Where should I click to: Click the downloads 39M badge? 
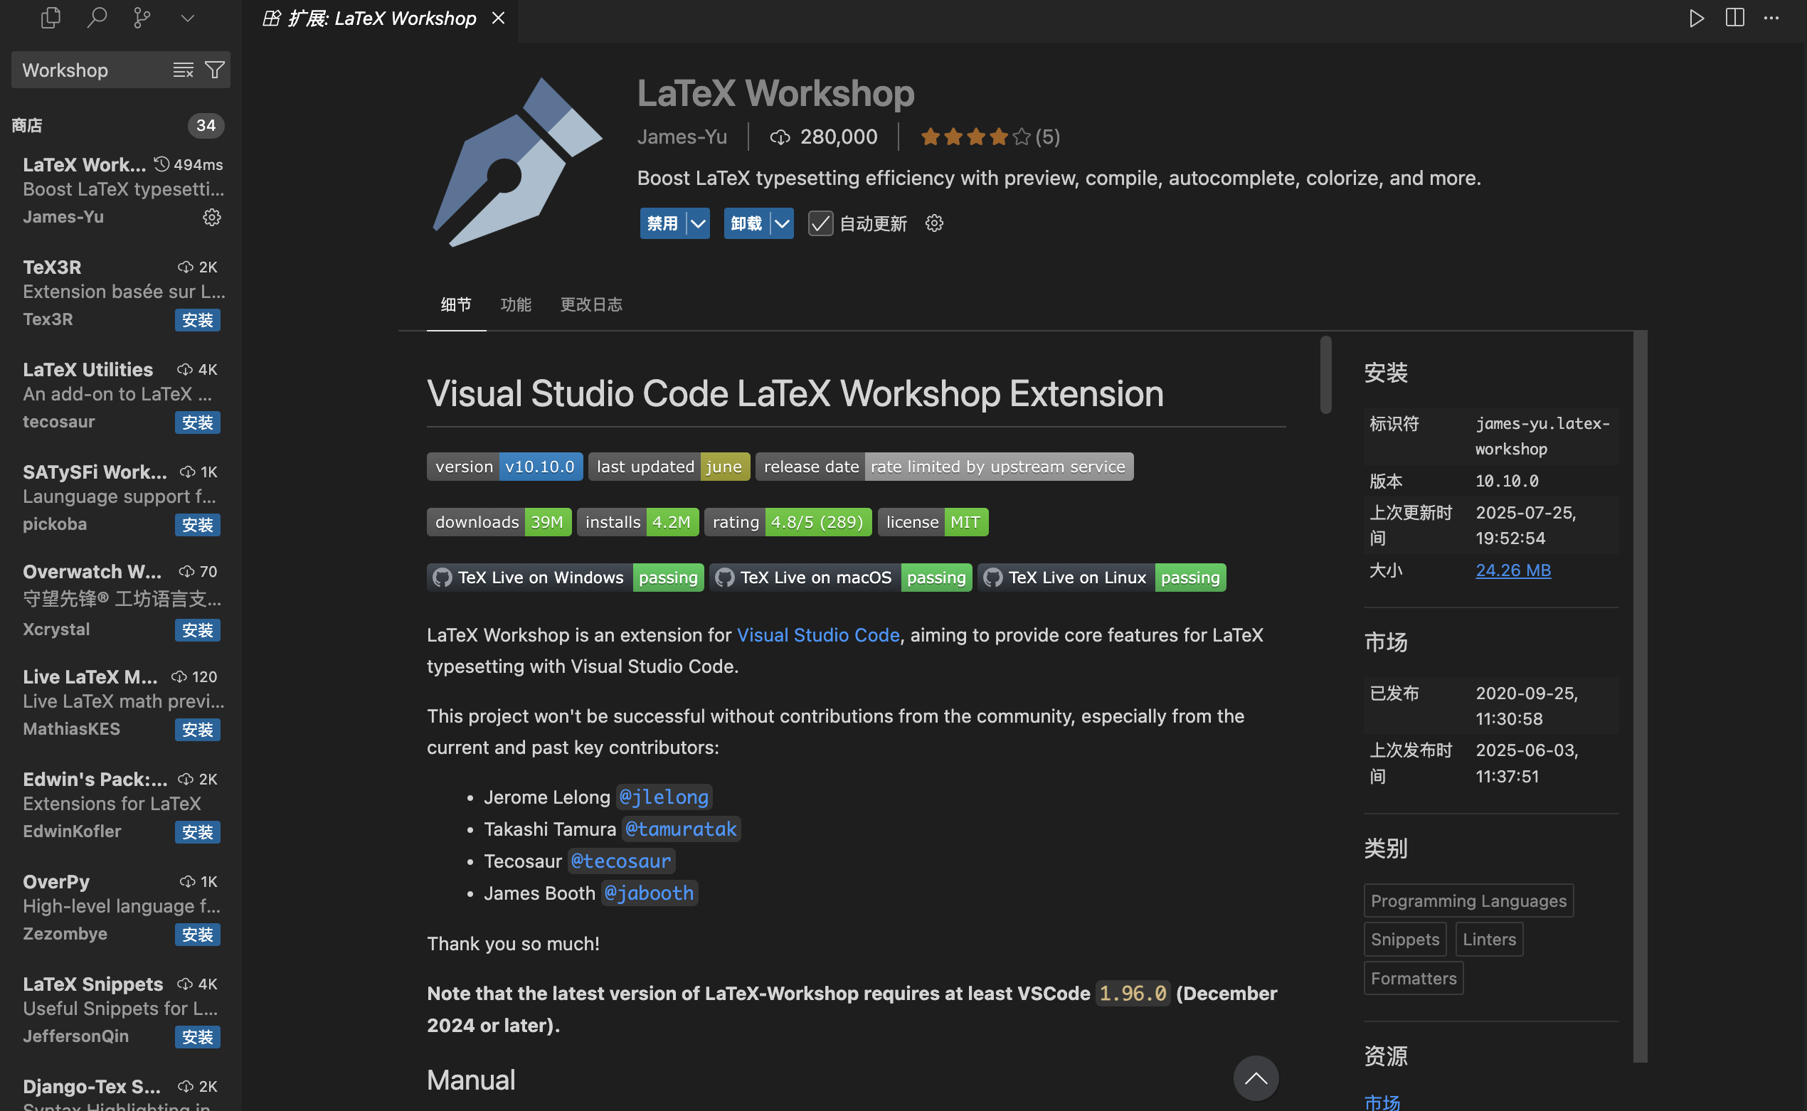(499, 523)
